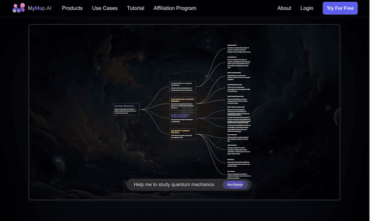Click the Run Prompt button
Screen dimensions: 370x221
point(235,185)
